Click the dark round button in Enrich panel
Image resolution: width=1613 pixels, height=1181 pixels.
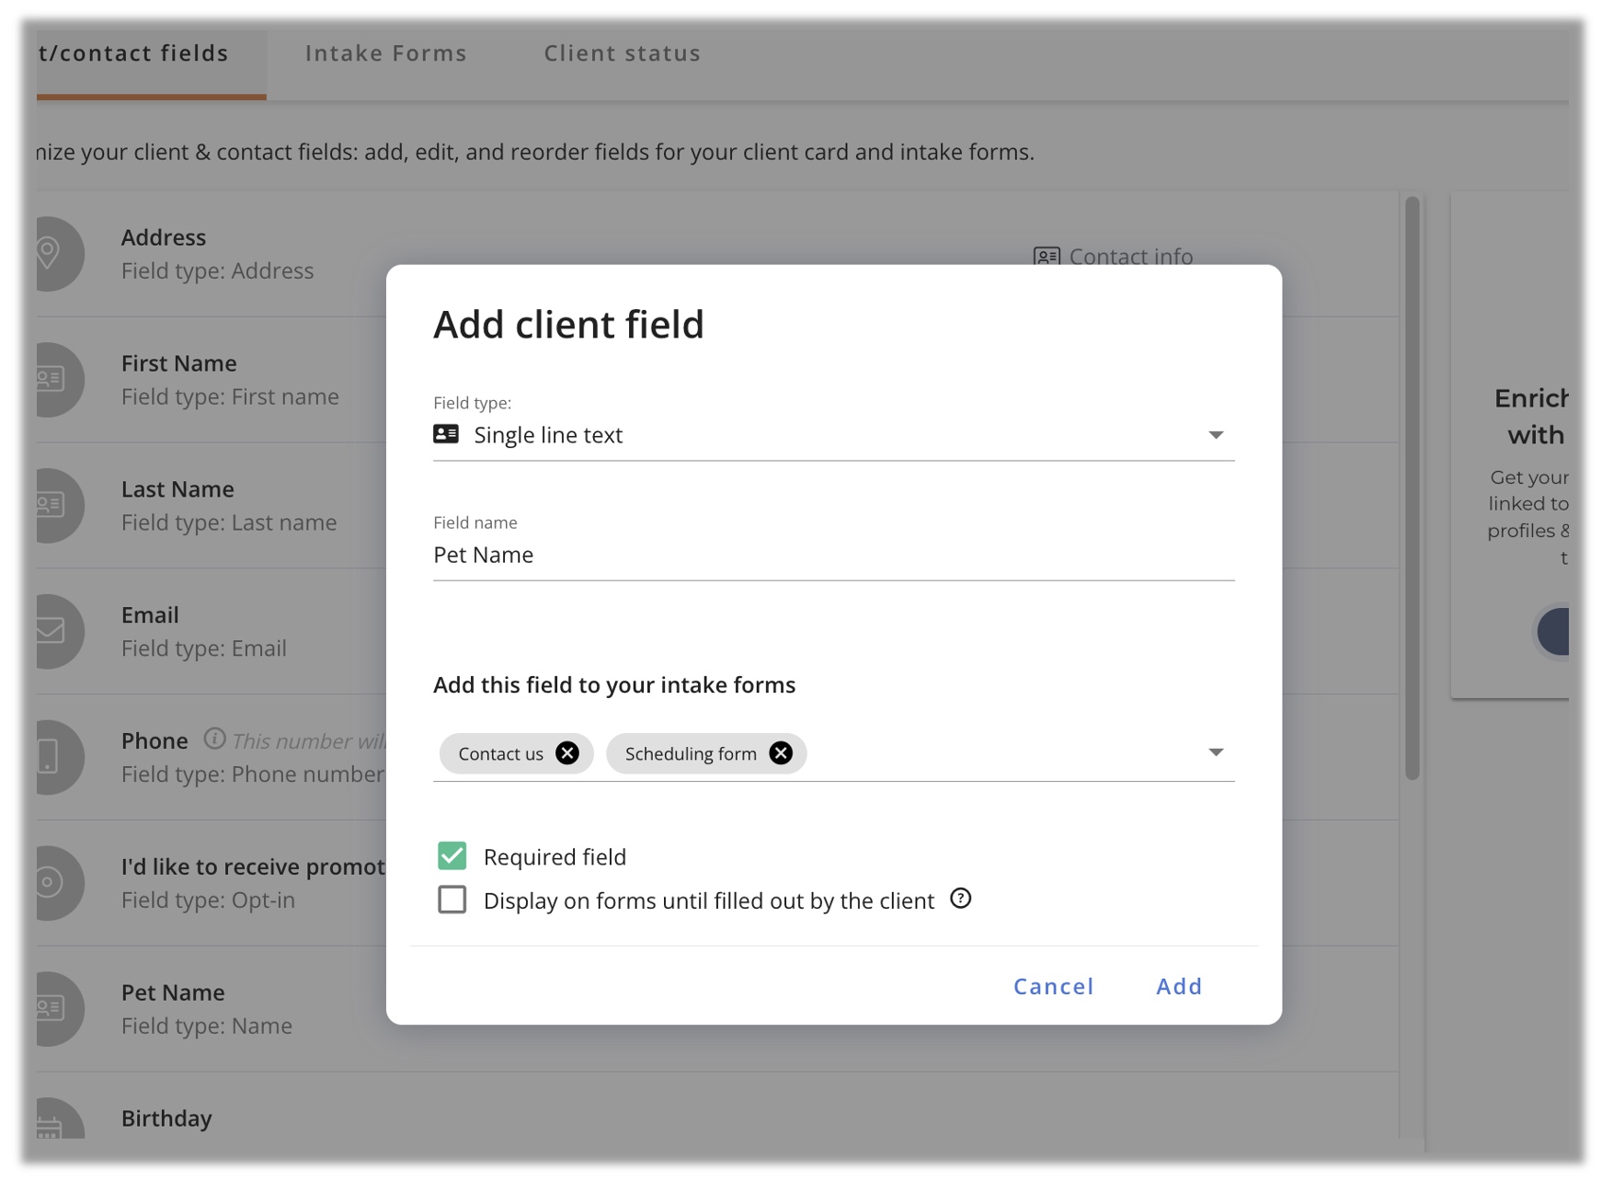coord(1554,631)
